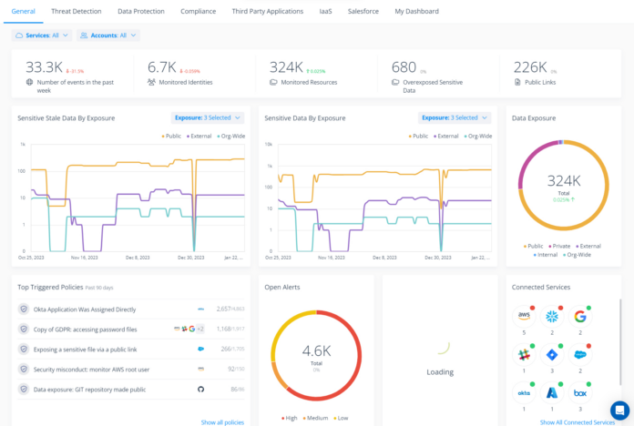Open the chat support bubble
The height and width of the screenshot is (426, 634).
pos(619,410)
